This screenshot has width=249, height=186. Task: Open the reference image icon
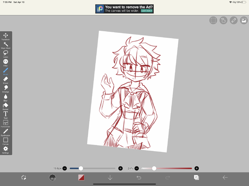click(x=244, y=20)
